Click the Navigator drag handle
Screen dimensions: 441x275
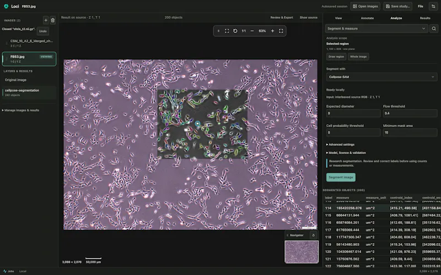point(287,235)
